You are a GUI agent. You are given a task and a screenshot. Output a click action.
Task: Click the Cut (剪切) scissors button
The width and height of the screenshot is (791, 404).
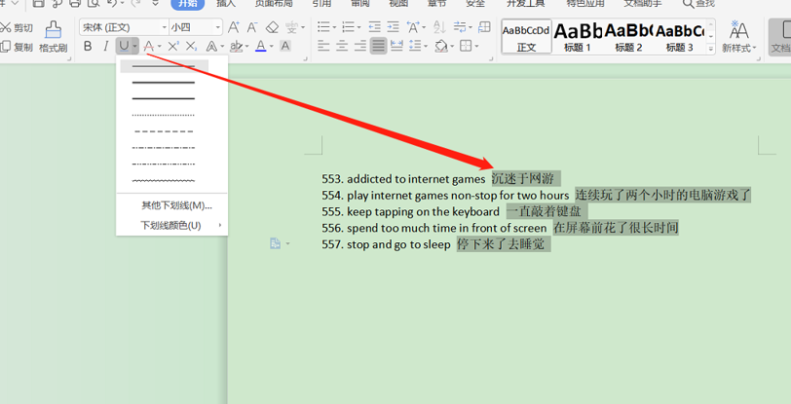[x=17, y=27]
